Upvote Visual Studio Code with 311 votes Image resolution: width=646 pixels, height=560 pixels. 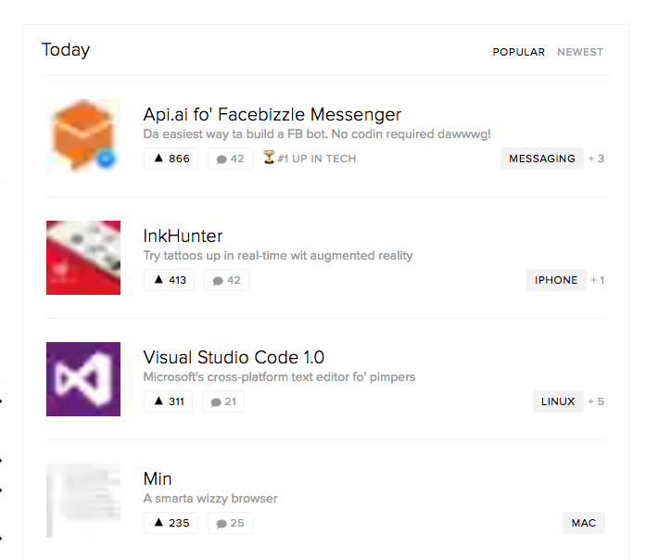[x=168, y=401]
